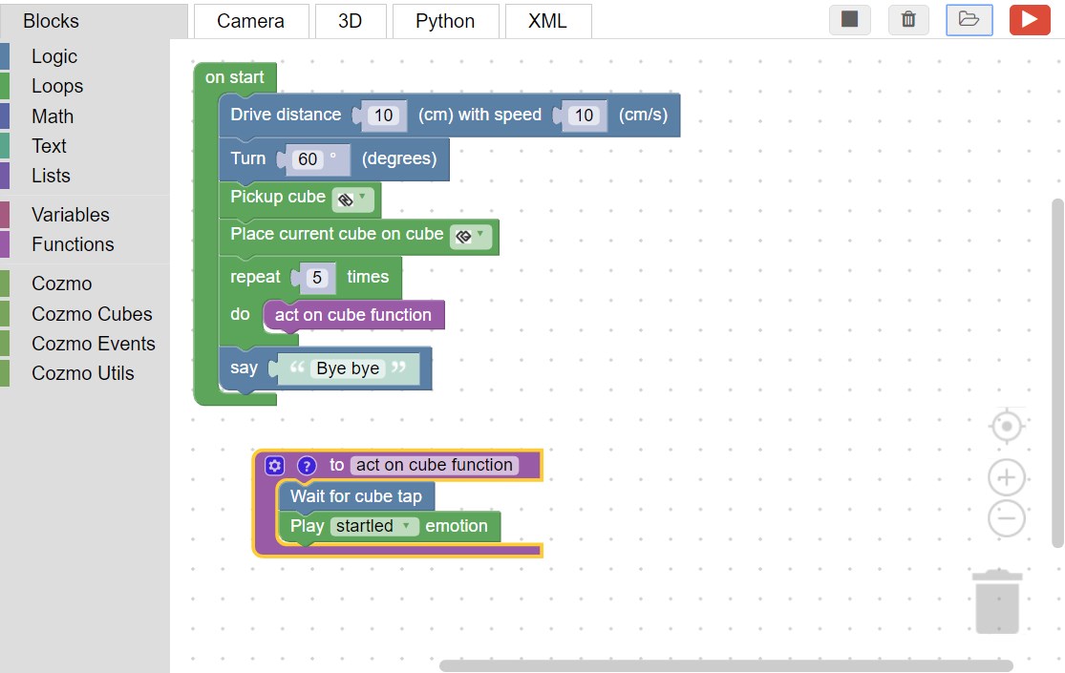Image resolution: width=1065 pixels, height=673 pixels.
Task: Open the Camera tab
Action: 250,21
